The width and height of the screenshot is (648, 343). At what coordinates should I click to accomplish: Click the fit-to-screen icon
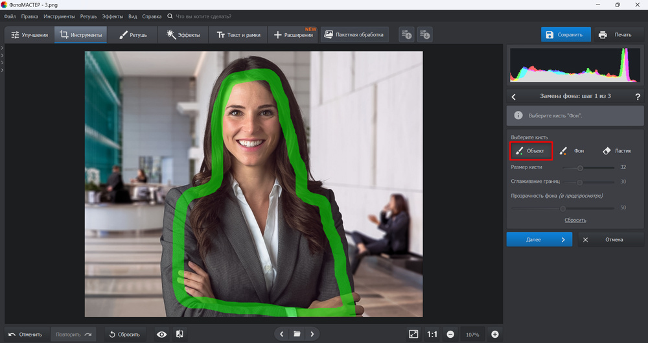point(413,334)
